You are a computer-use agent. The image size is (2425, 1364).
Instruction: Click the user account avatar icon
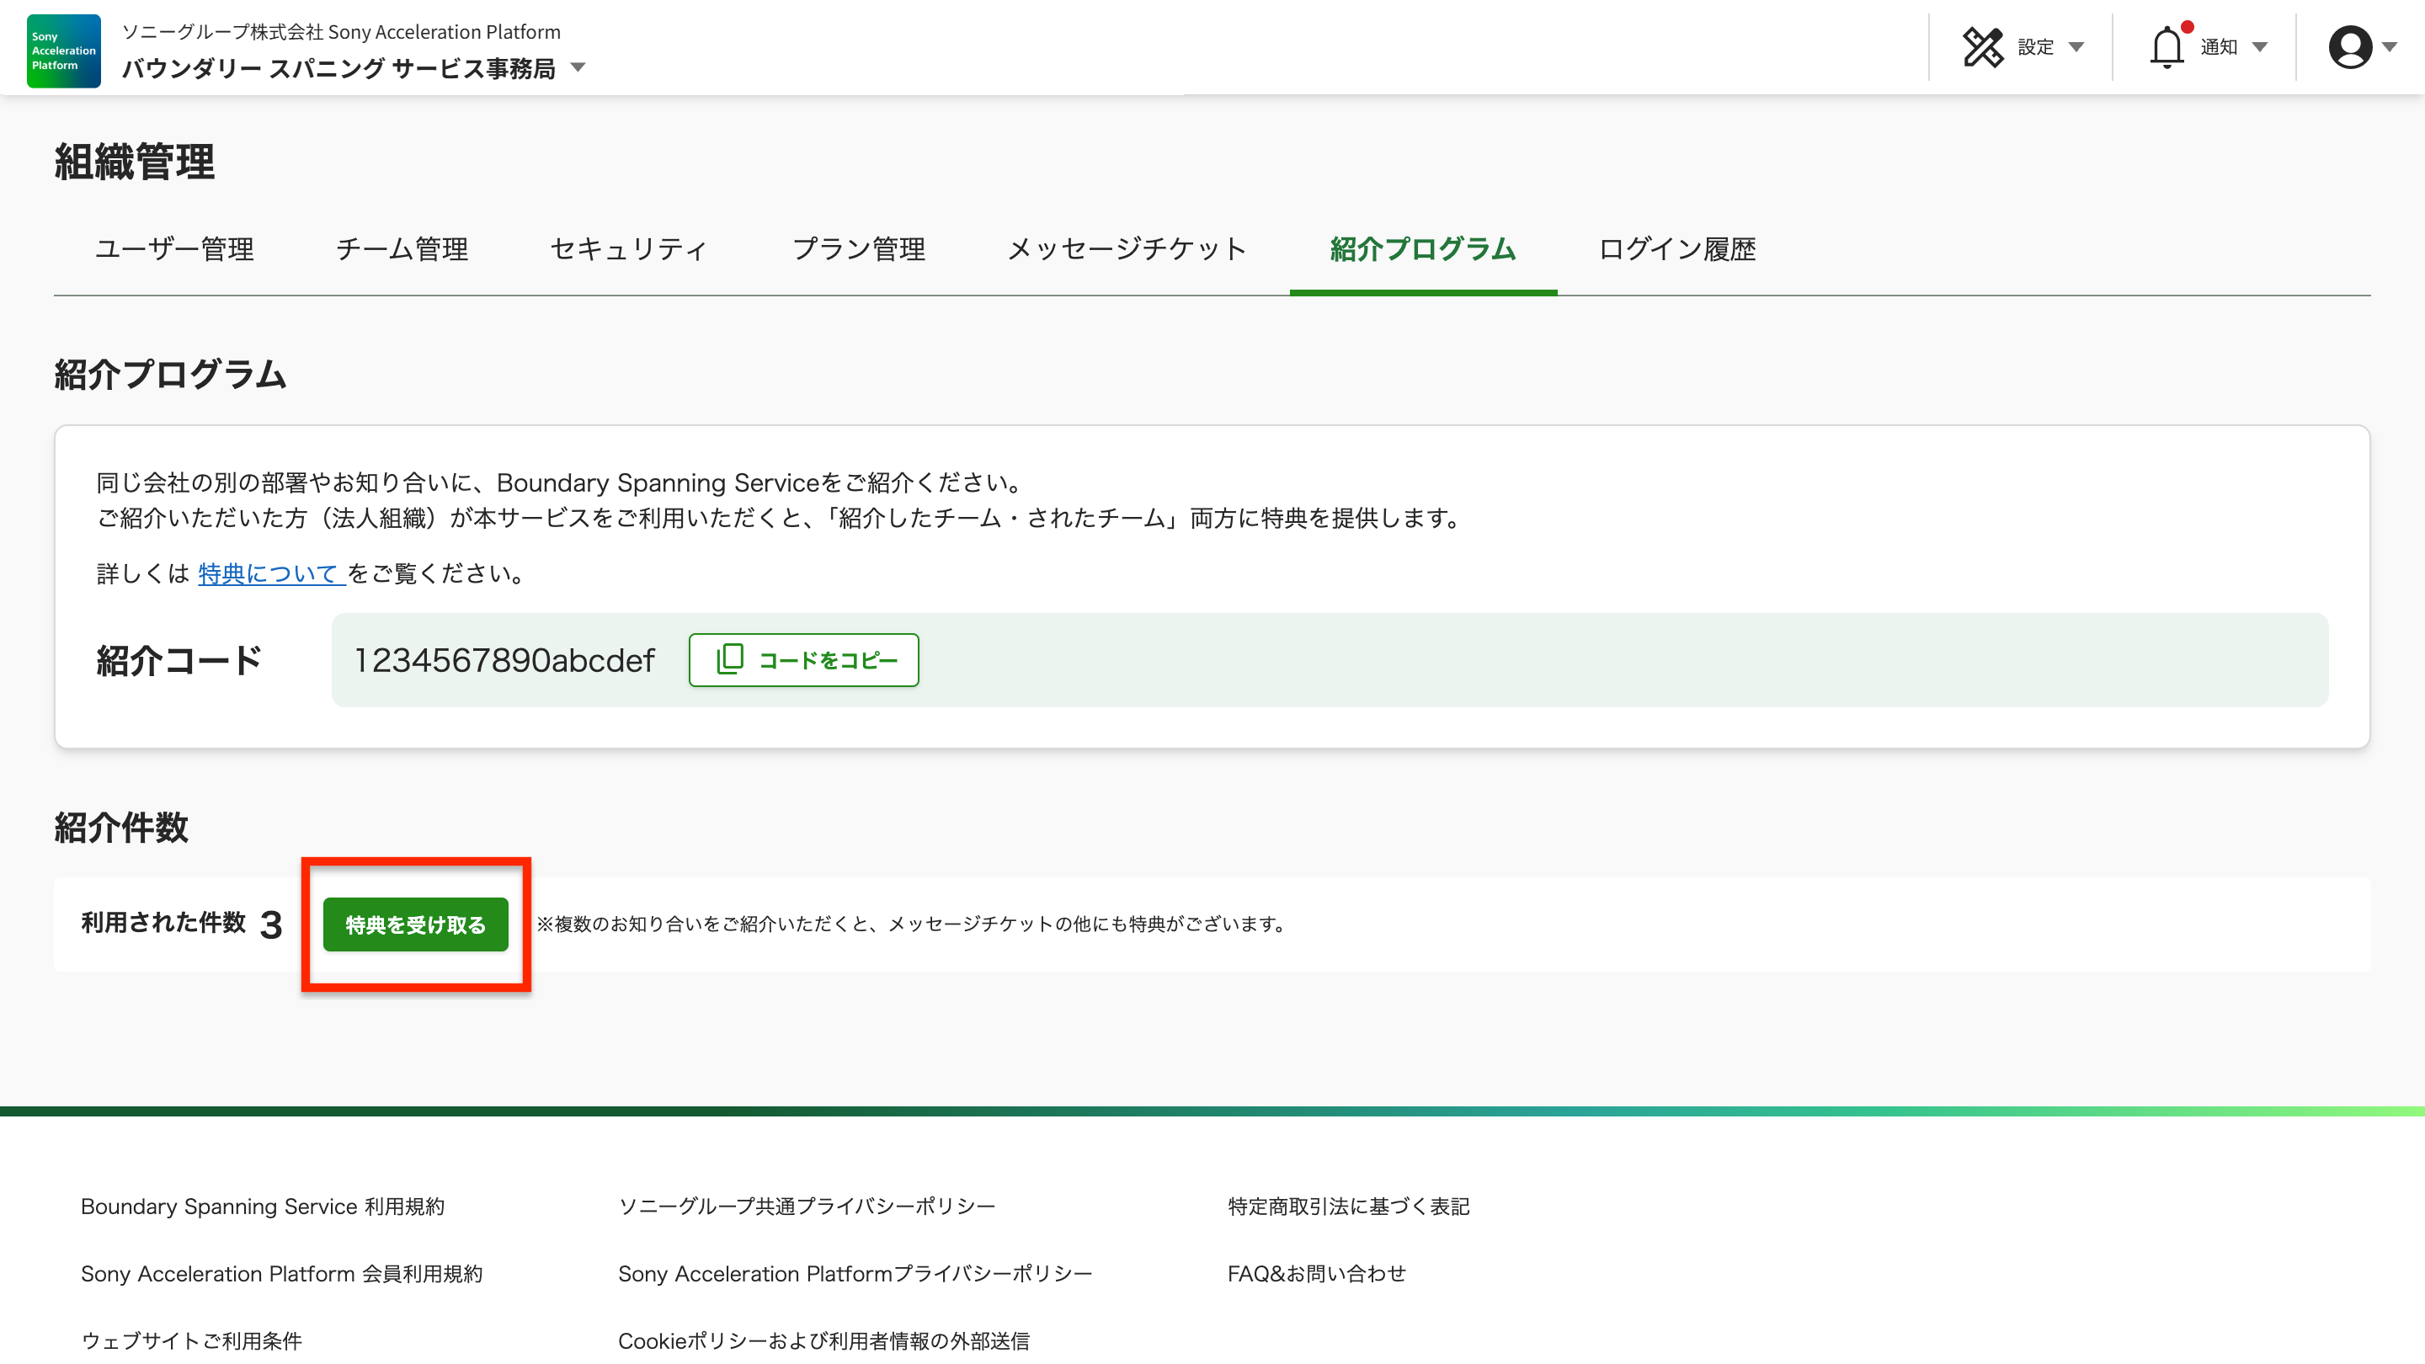[2350, 47]
